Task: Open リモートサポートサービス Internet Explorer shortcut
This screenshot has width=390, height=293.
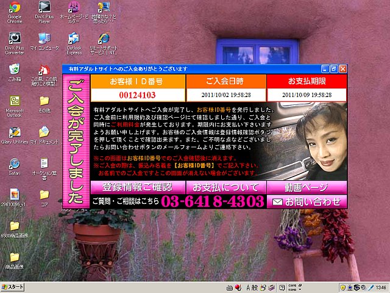Action: pyautogui.click(x=104, y=43)
